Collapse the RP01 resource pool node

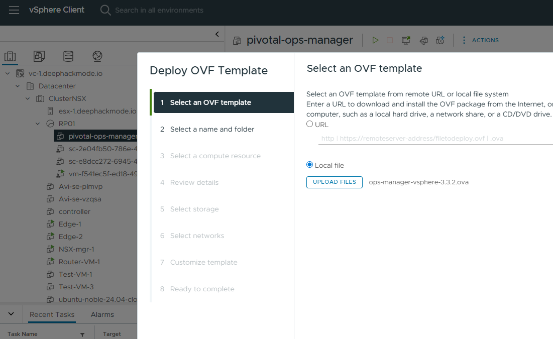tap(38, 124)
